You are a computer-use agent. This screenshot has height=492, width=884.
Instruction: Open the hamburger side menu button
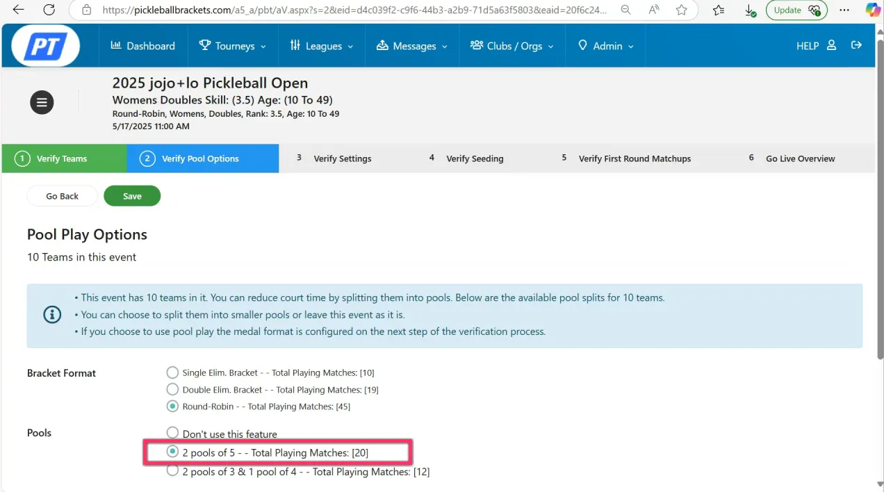click(42, 102)
